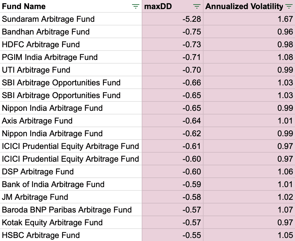The height and width of the screenshot is (241, 295).
Task: Click the Axis Arbitrage Fund cell
Action: pos(37,121)
